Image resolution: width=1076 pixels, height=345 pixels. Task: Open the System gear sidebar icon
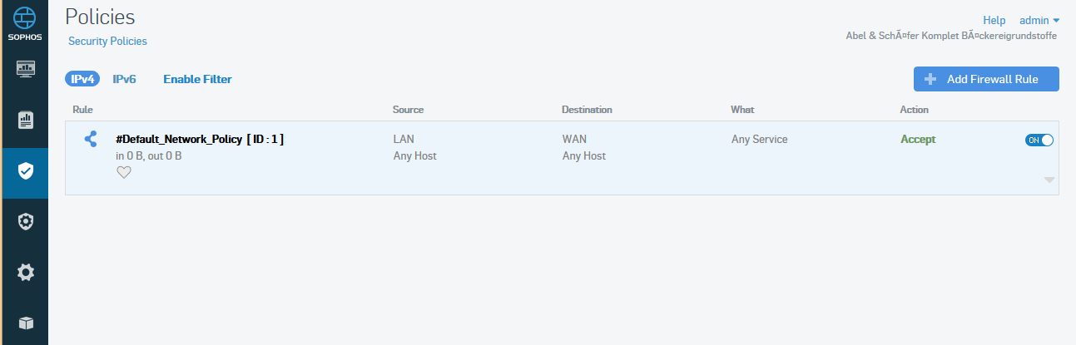click(x=25, y=272)
